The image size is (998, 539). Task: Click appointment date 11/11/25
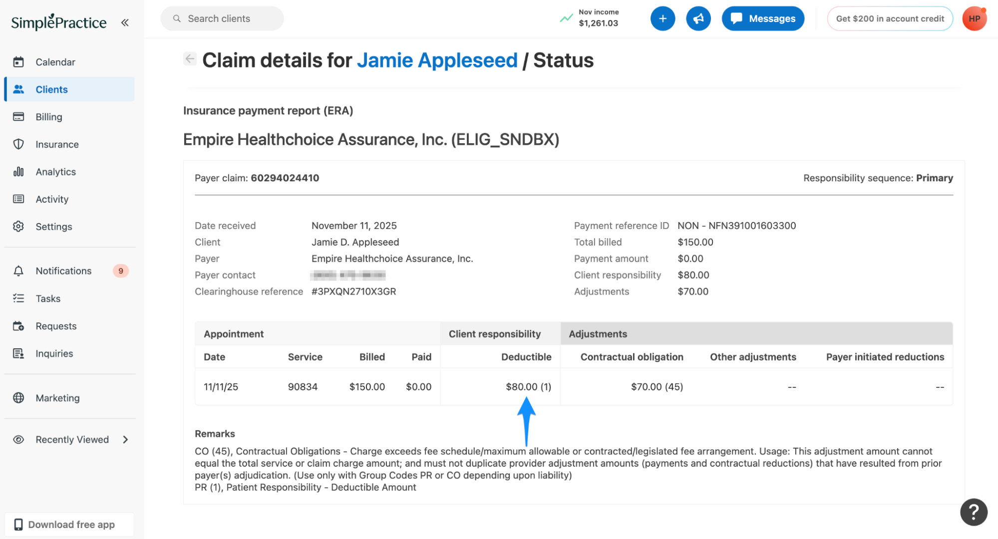(x=221, y=387)
